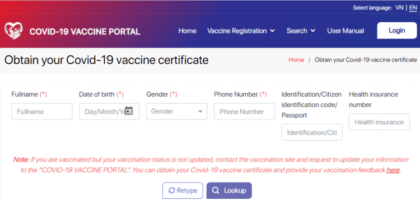The image size is (420, 201).
Task: Click the Lookup button
Action: tap(229, 190)
